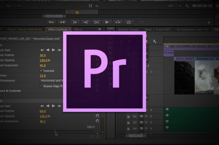Open the Effect Controls panel menu
Screen dimensions: 219x145
pos(99,29)
